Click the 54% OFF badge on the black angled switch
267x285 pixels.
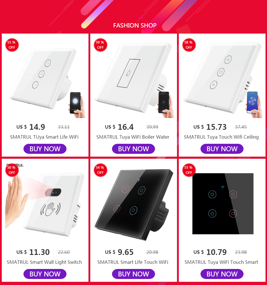(100, 170)
